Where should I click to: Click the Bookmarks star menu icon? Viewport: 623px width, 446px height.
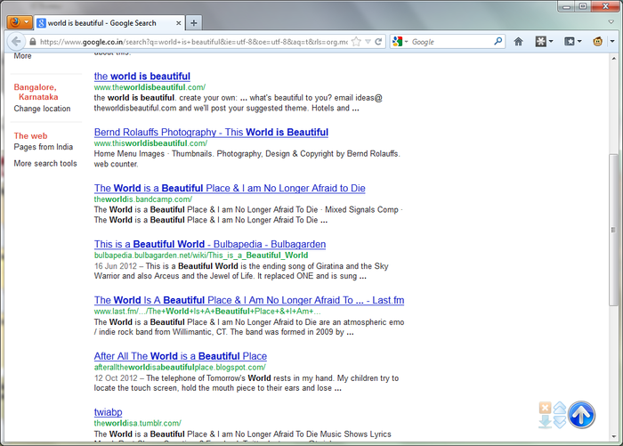pyautogui.click(x=570, y=41)
